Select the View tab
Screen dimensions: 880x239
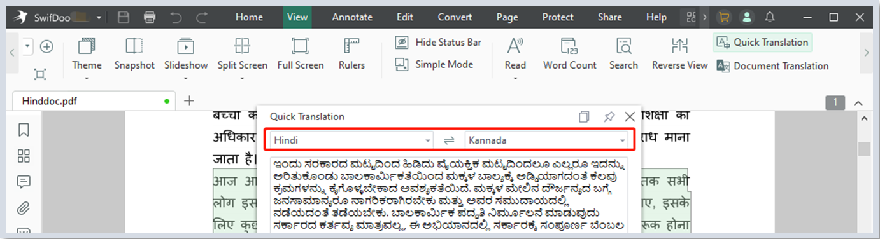(x=297, y=17)
